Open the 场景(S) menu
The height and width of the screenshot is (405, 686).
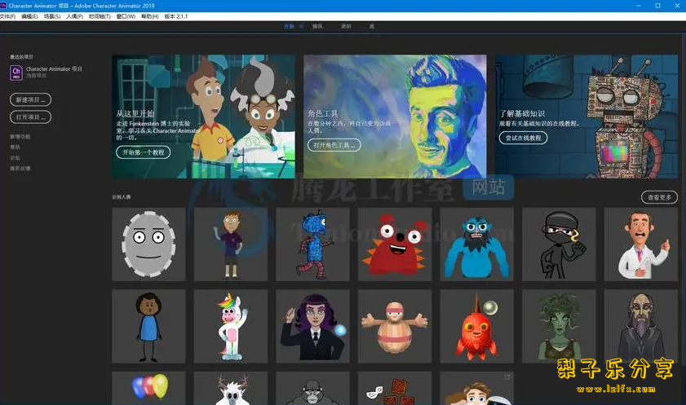pyautogui.click(x=52, y=16)
